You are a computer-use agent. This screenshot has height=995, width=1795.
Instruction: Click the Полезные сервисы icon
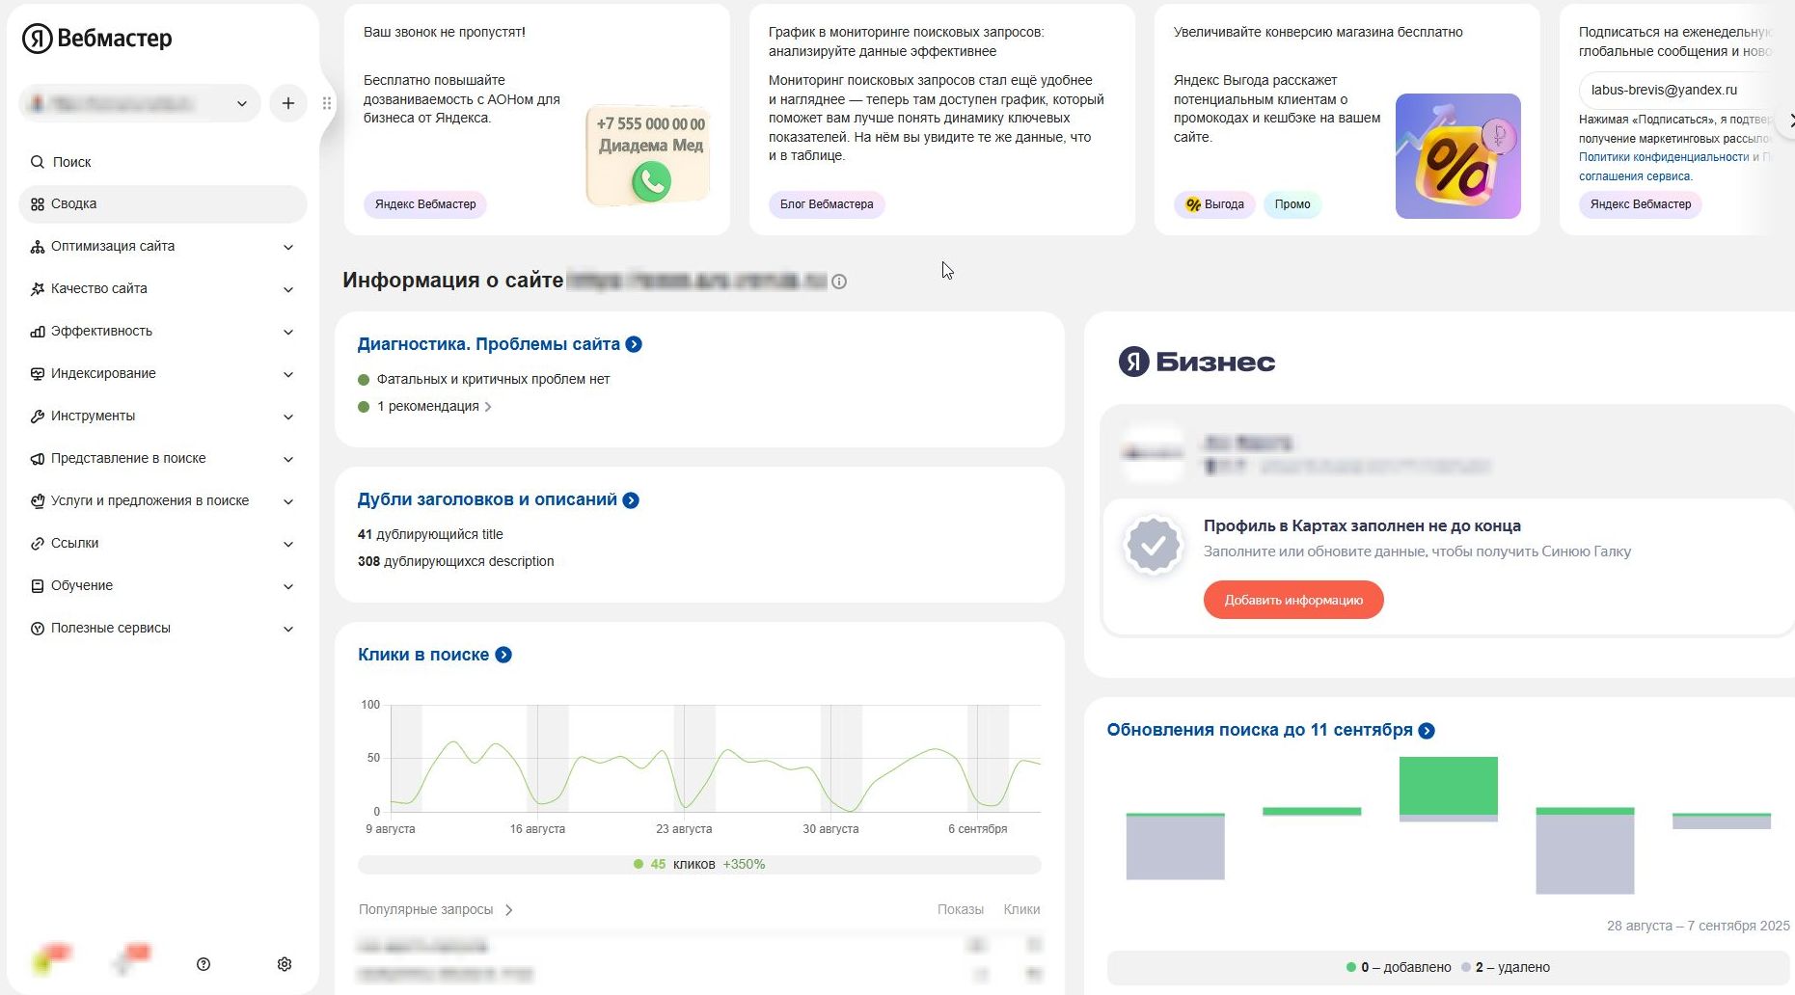click(x=38, y=629)
